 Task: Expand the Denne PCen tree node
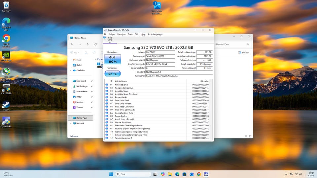coord(70,118)
